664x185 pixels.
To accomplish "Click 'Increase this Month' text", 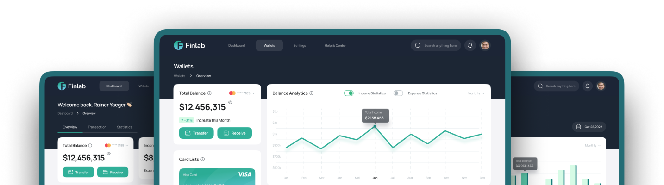I will pos(213,120).
